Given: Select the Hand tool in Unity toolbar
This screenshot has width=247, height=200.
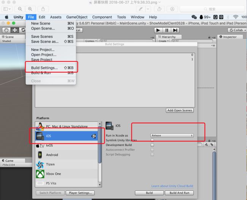Looking at the screenshot, I should pos(6,30).
